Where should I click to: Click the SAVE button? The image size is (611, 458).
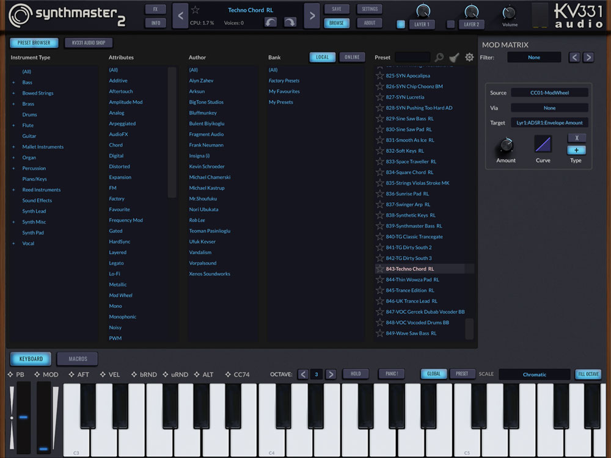(335, 9)
